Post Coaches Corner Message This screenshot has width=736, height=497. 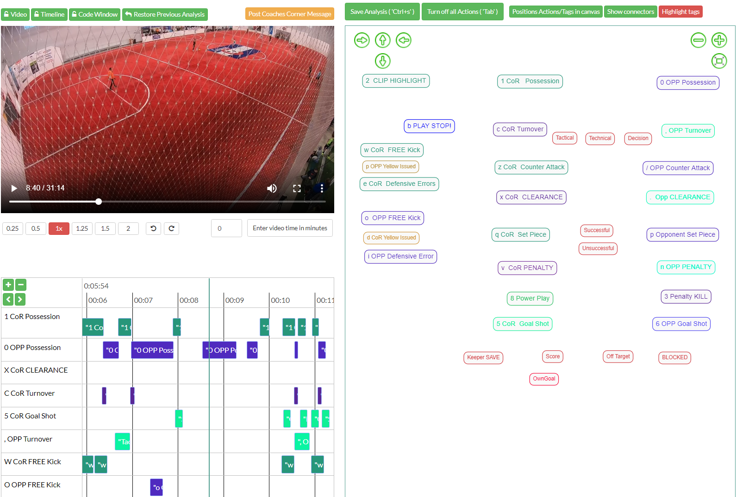coord(290,14)
